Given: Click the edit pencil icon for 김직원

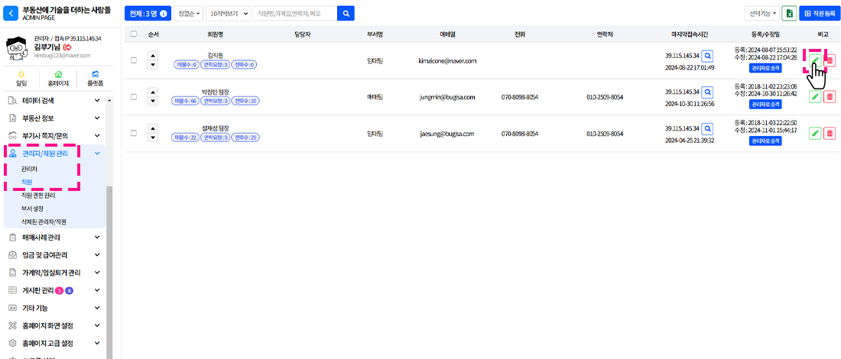Looking at the screenshot, I should (815, 60).
